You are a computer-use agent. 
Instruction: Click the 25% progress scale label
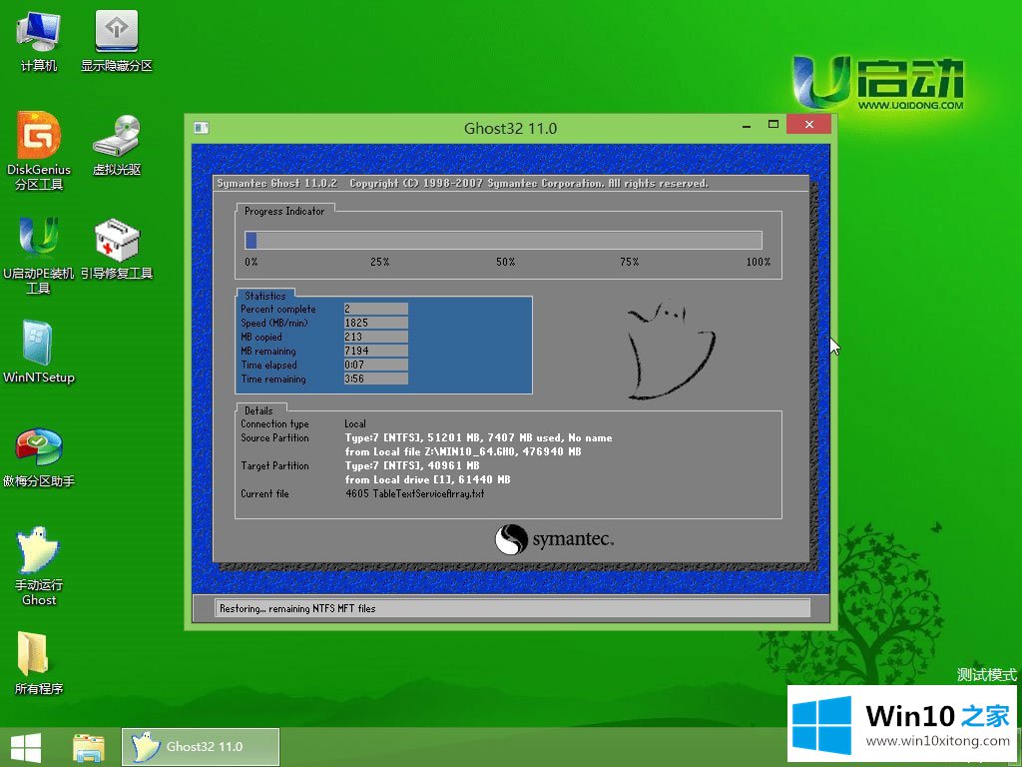(379, 262)
